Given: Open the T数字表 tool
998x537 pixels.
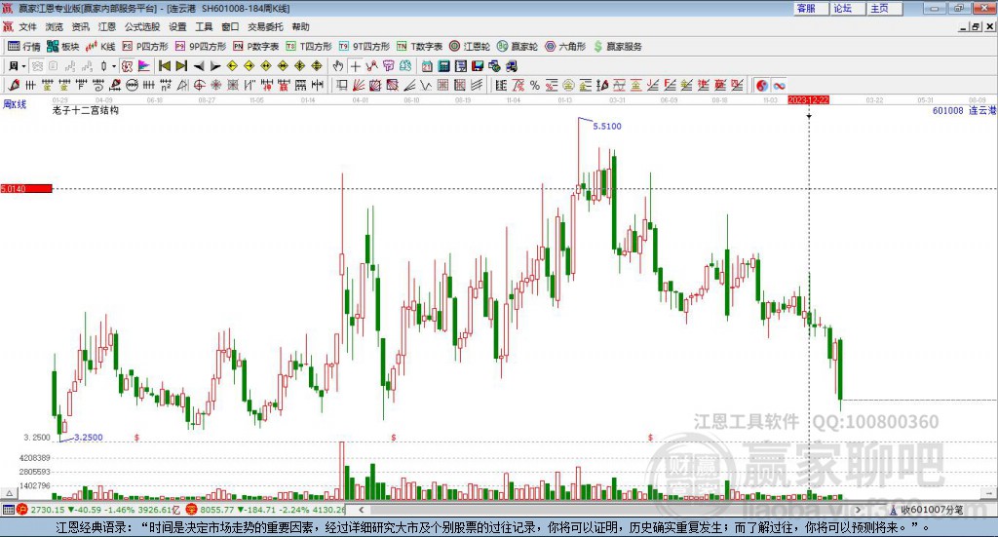Looking at the screenshot, I should pyautogui.click(x=419, y=47).
